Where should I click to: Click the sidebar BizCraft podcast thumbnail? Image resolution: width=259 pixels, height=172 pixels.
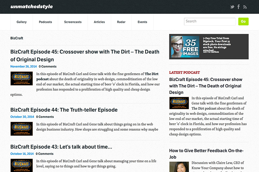(179, 103)
